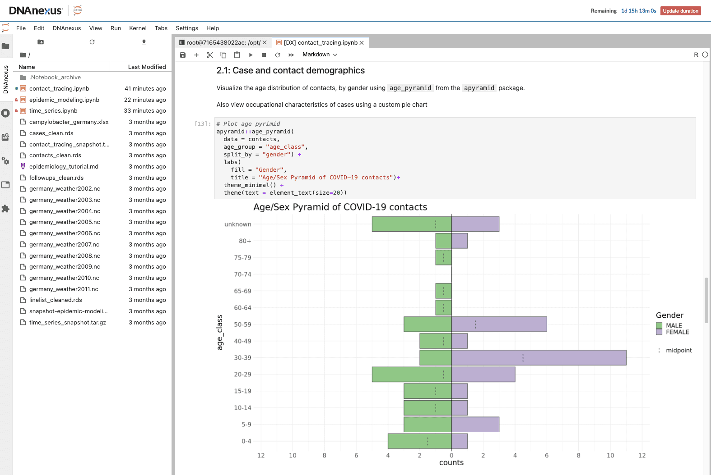Insert a new cell below with plus icon
This screenshot has width=711, height=475.
(x=196, y=55)
